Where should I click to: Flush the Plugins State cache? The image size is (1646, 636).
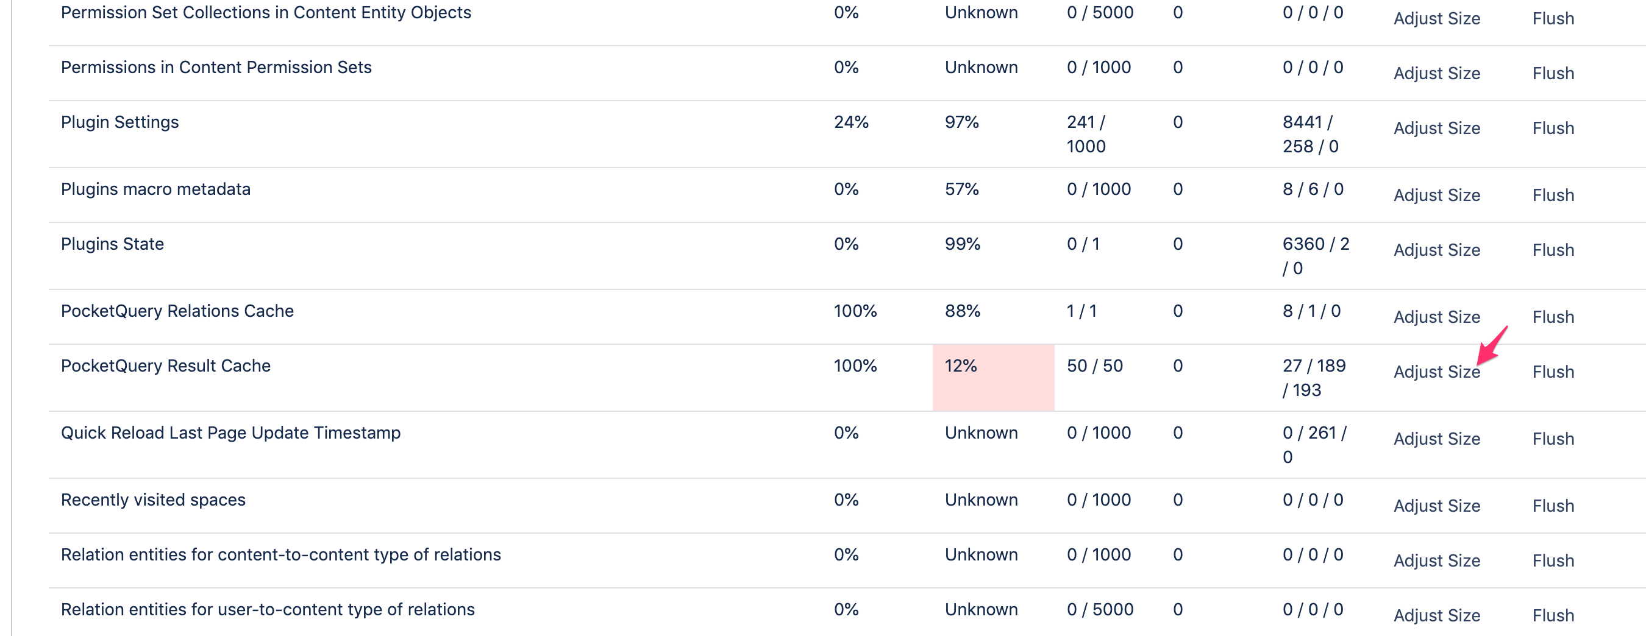(1553, 250)
